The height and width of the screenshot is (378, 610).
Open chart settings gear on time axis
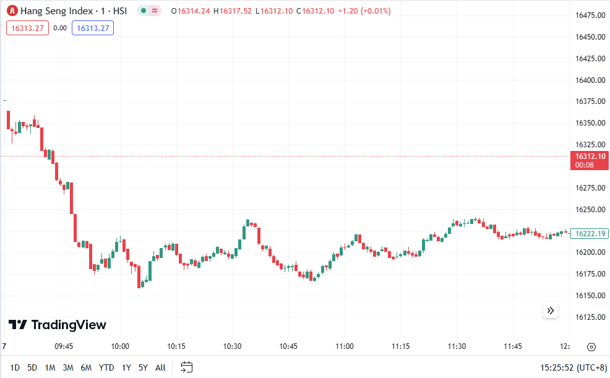(591, 346)
